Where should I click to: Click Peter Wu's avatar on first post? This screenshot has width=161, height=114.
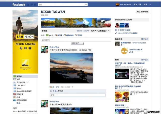tap(45, 49)
